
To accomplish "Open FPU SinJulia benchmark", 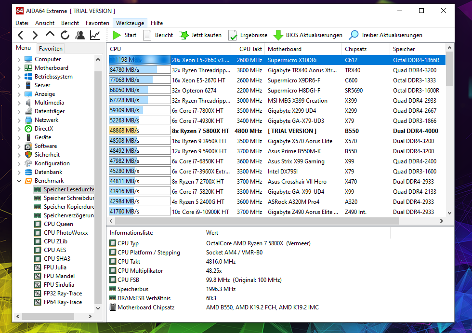I will [x=54, y=285].
